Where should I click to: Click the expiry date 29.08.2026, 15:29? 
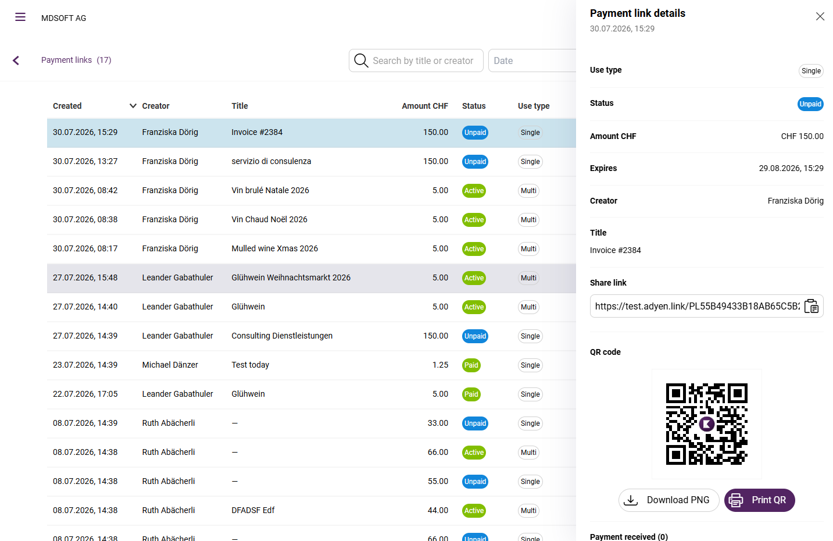pyautogui.click(x=791, y=168)
